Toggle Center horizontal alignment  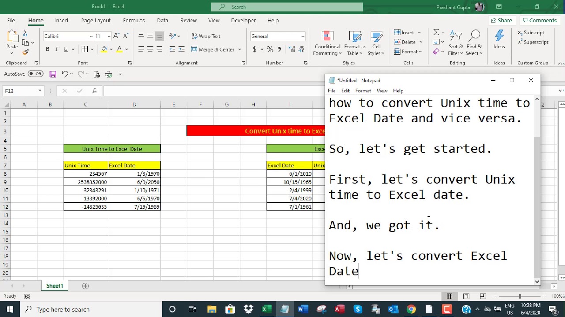[150, 49]
